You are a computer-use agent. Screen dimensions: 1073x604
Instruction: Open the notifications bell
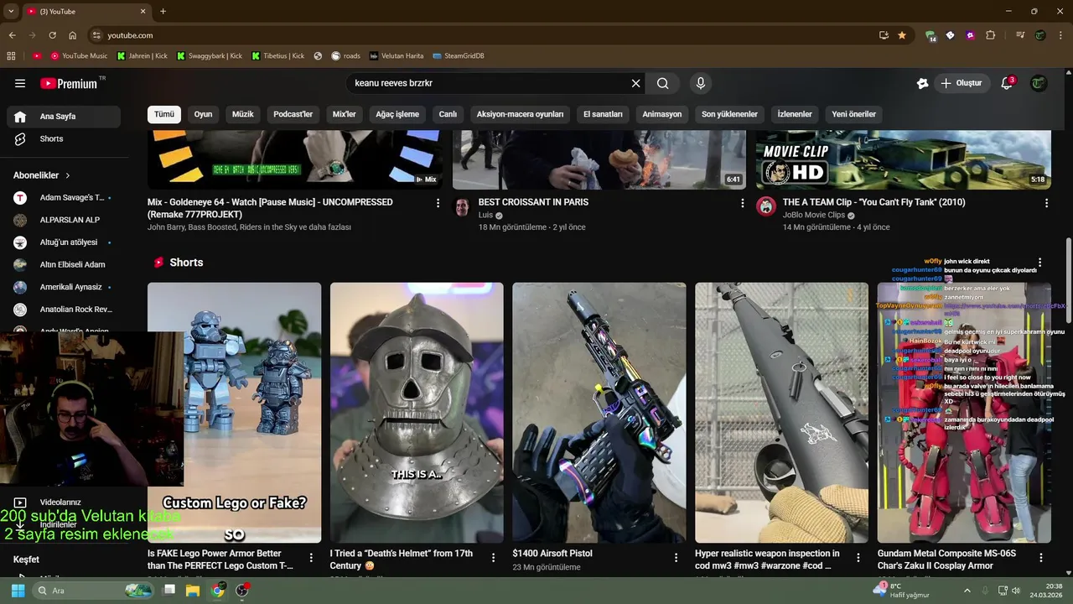(1007, 83)
